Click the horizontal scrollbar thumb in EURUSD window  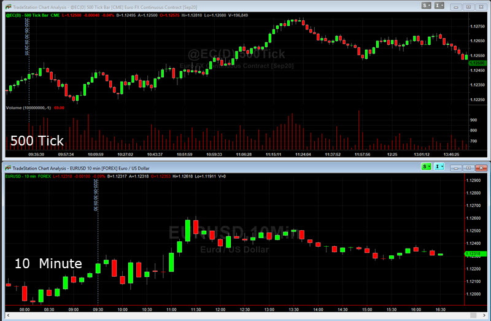(x=473, y=315)
